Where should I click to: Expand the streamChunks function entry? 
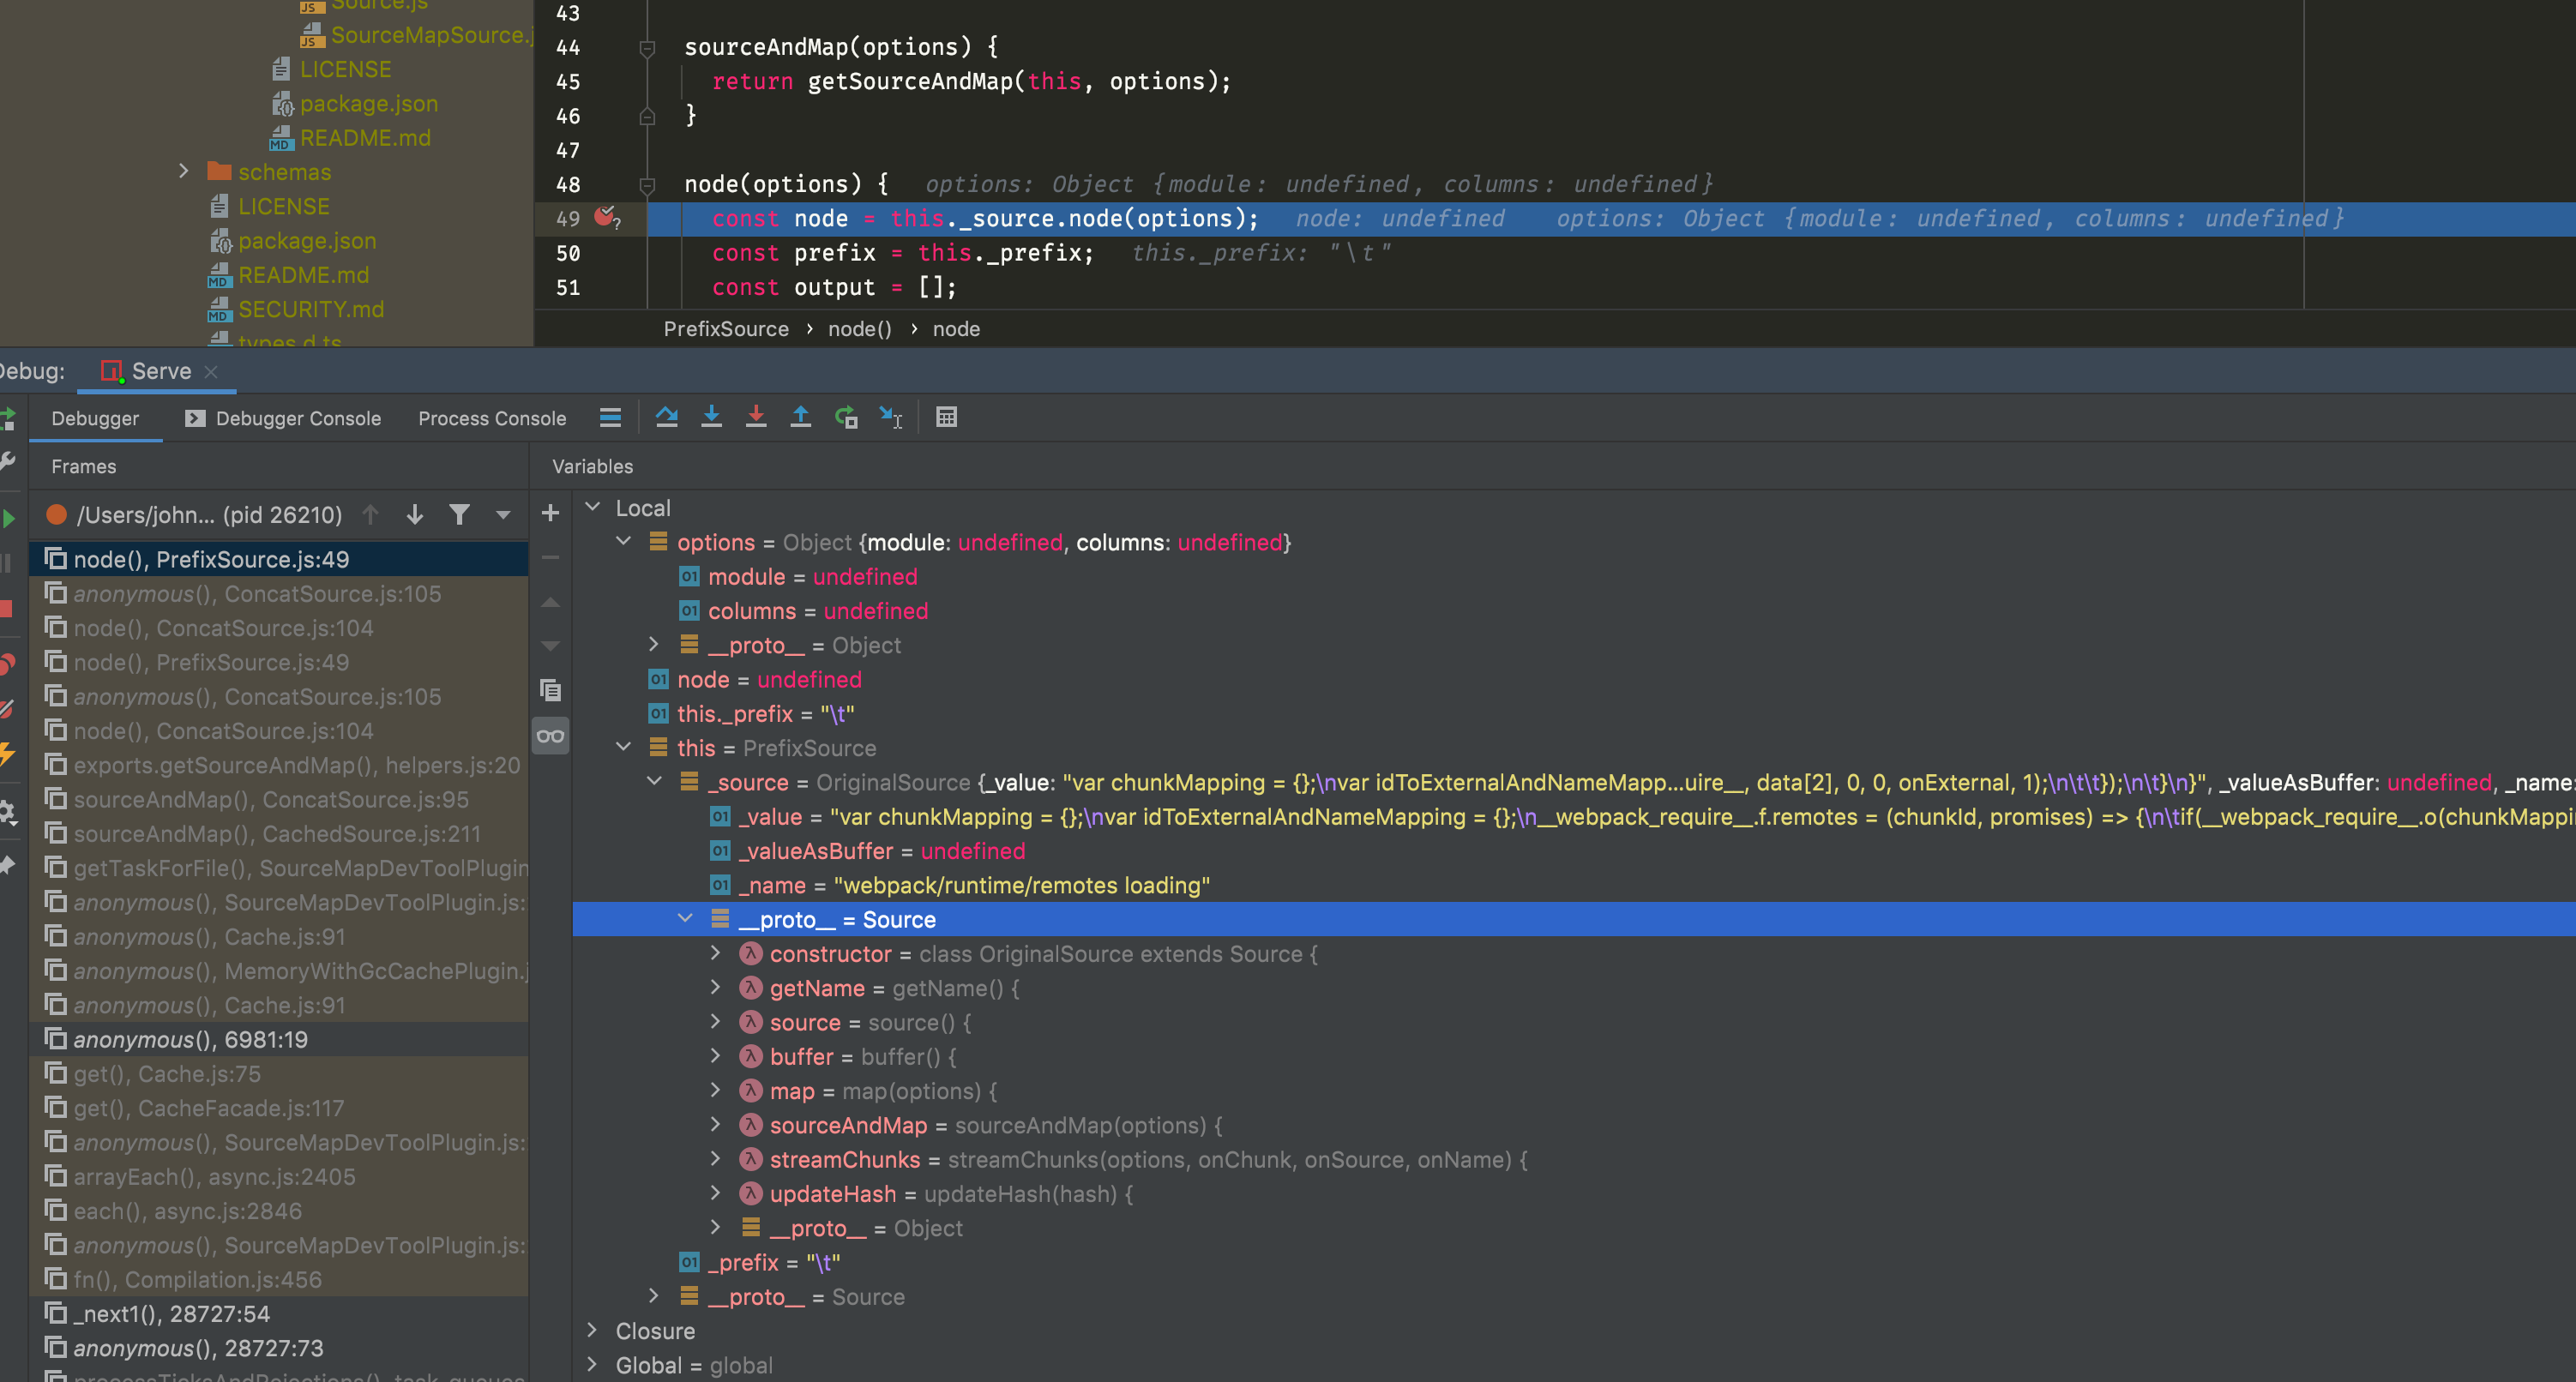(715, 1158)
